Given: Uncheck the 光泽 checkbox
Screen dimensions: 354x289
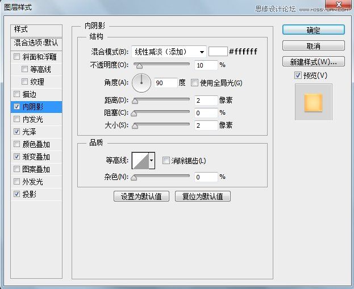Looking at the screenshot, I should coord(16,131).
